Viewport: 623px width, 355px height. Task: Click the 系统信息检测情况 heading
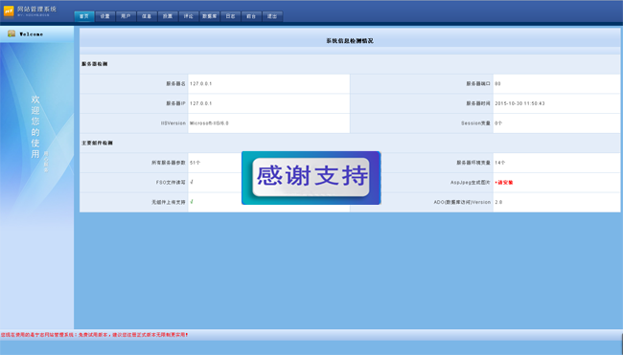coord(350,41)
